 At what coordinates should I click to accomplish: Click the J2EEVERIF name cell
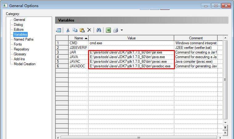pyautogui.click(x=79, y=48)
